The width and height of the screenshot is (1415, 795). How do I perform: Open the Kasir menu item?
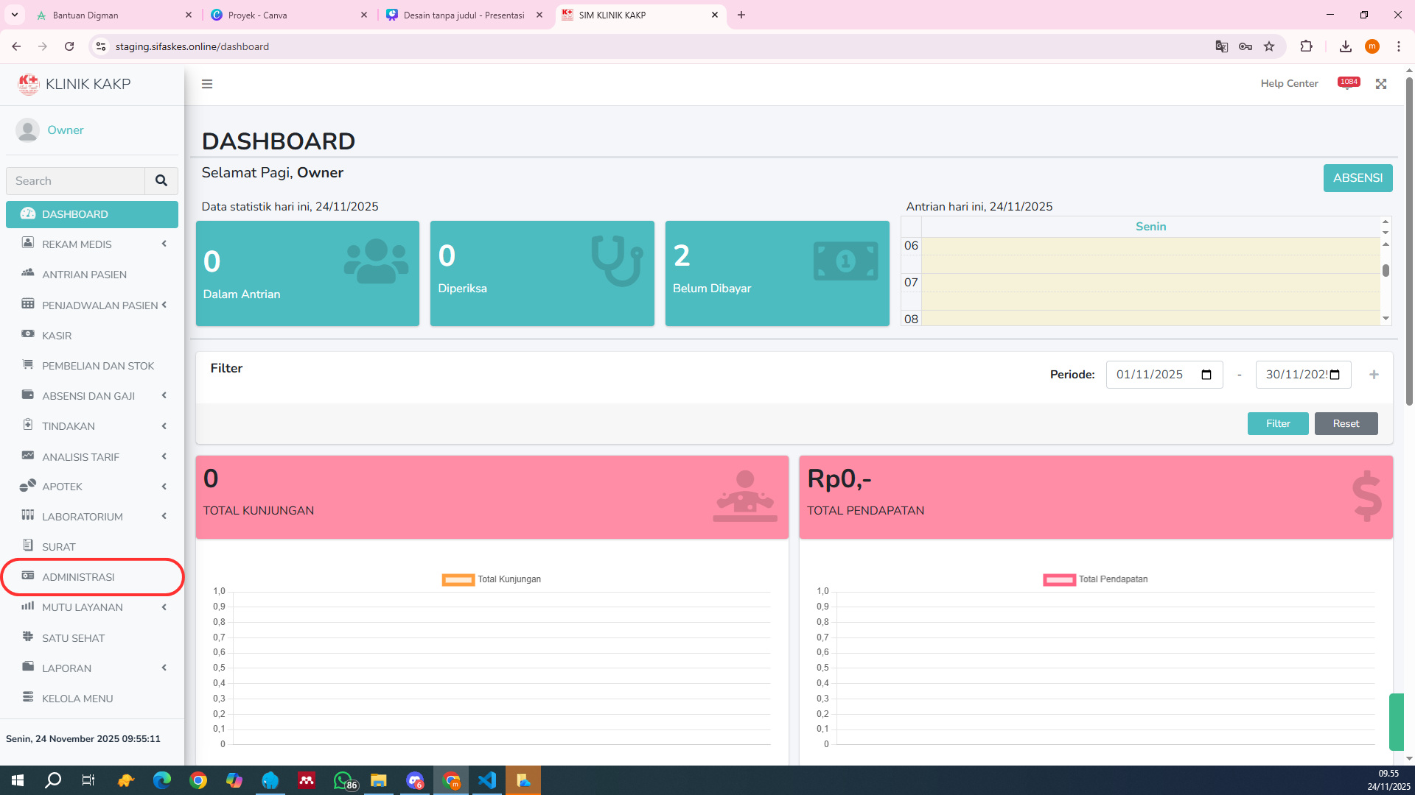tap(57, 336)
